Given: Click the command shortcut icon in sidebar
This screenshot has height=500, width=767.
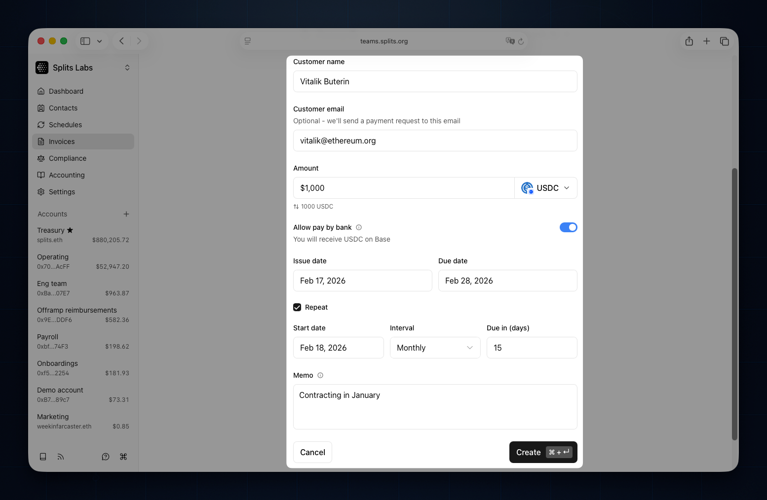Looking at the screenshot, I should 123,457.
